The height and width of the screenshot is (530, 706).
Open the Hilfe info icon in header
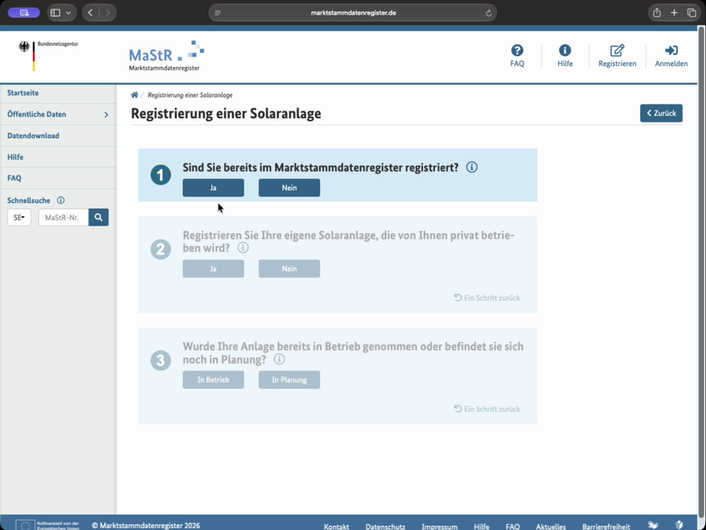tap(565, 51)
